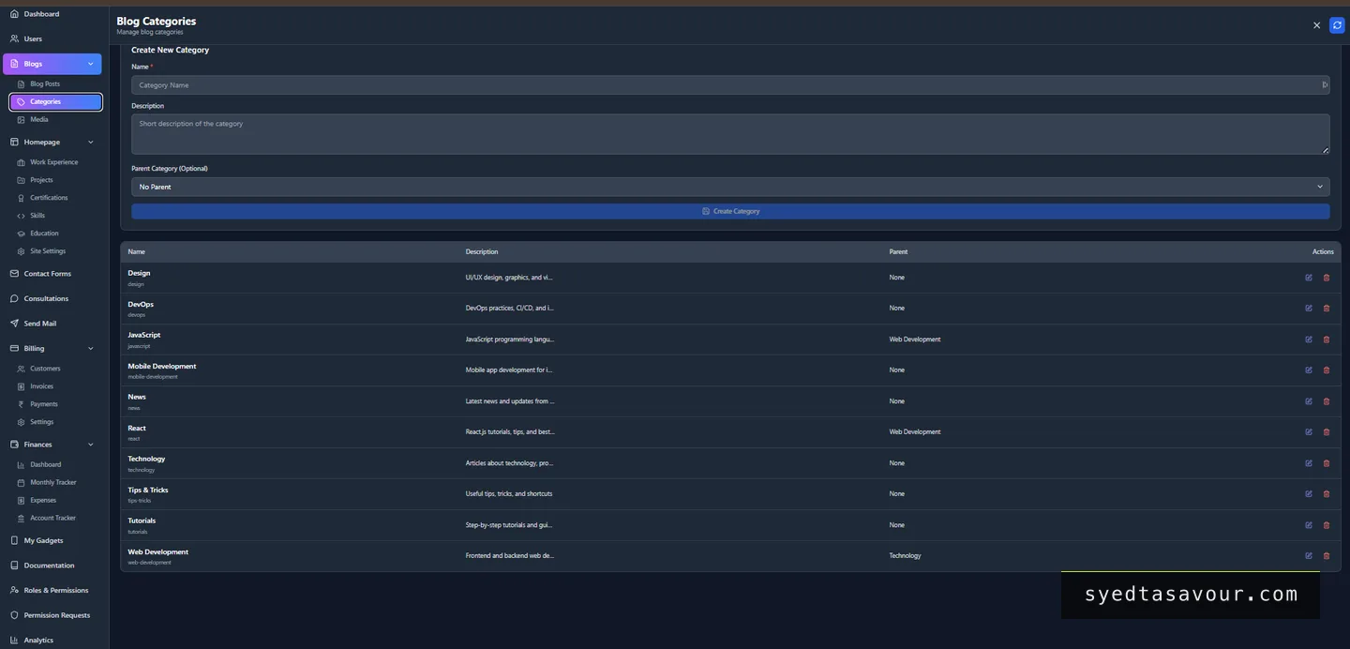Screen dimensions: 1350x649
Task: Delete the Tips & Tricks category
Action: 1326,494
